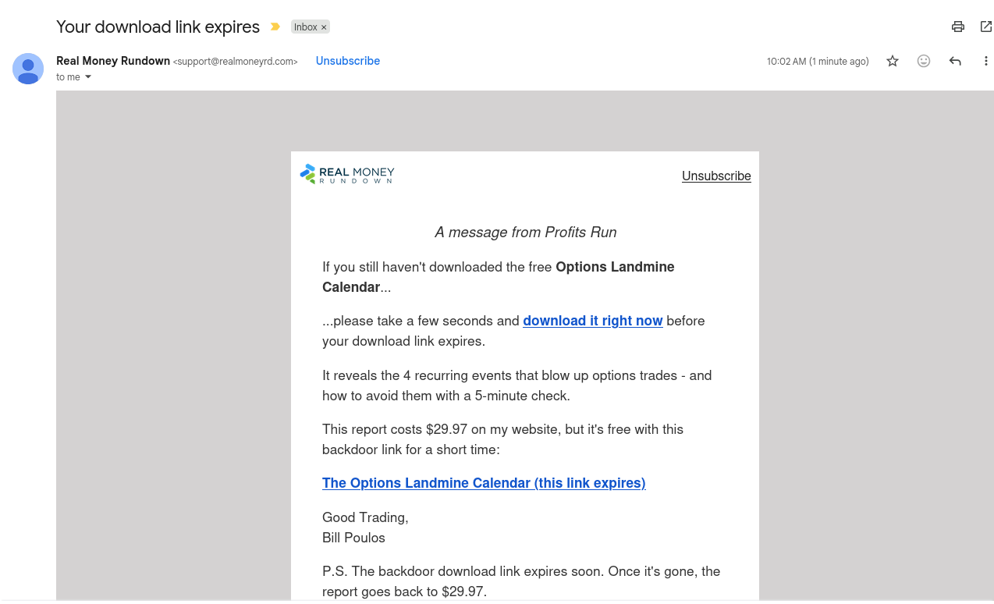This screenshot has width=994, height=604.
Task: Click the support@realmoneyrd.com address
Action: click(236, 62)
